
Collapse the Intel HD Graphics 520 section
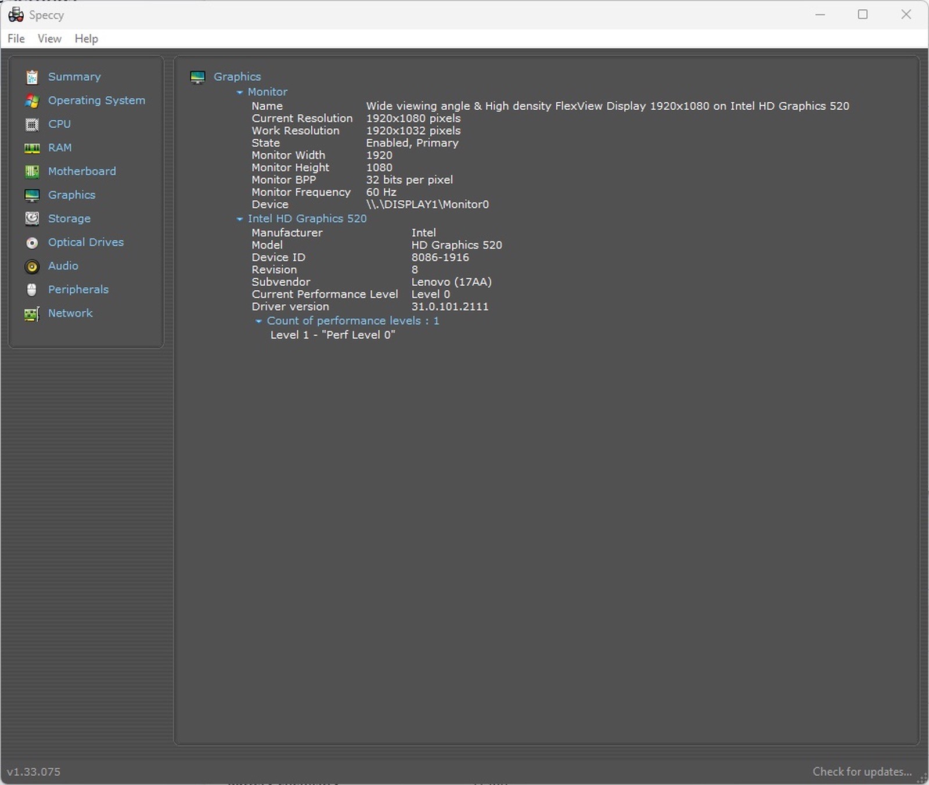pos(239,219)
